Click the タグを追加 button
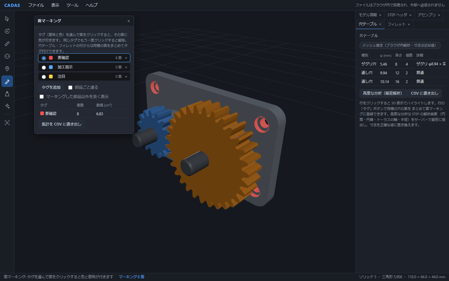The height and width of the screenshot is (281, 449). [51, 87]
